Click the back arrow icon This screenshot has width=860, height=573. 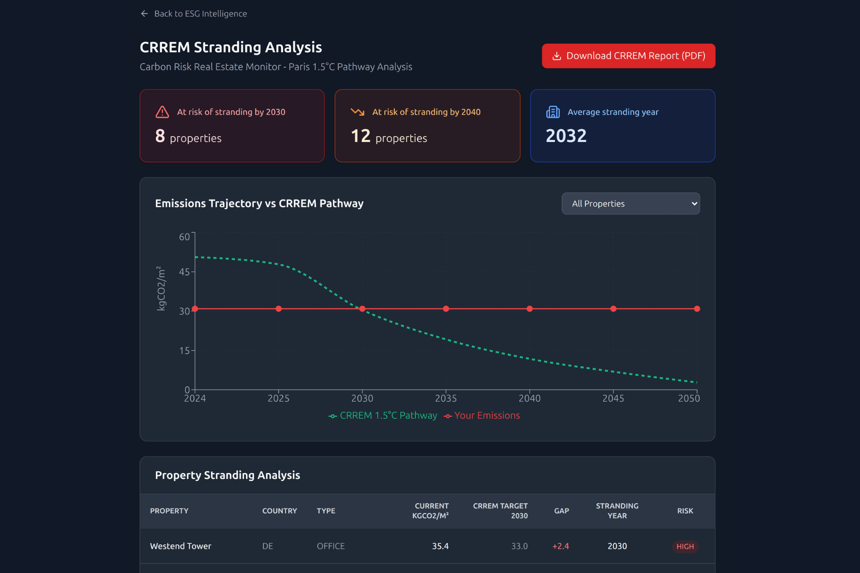[x=144, y=14]
